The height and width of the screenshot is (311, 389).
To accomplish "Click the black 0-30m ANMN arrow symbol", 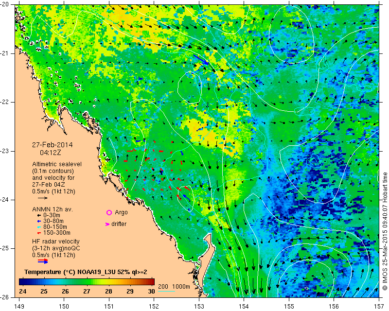I will tap(39, 215).
